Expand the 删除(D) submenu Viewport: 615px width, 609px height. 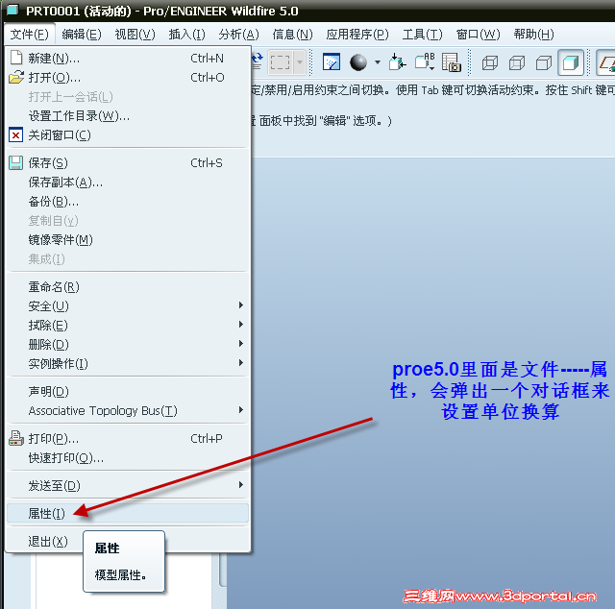click(x=128, y=344)
